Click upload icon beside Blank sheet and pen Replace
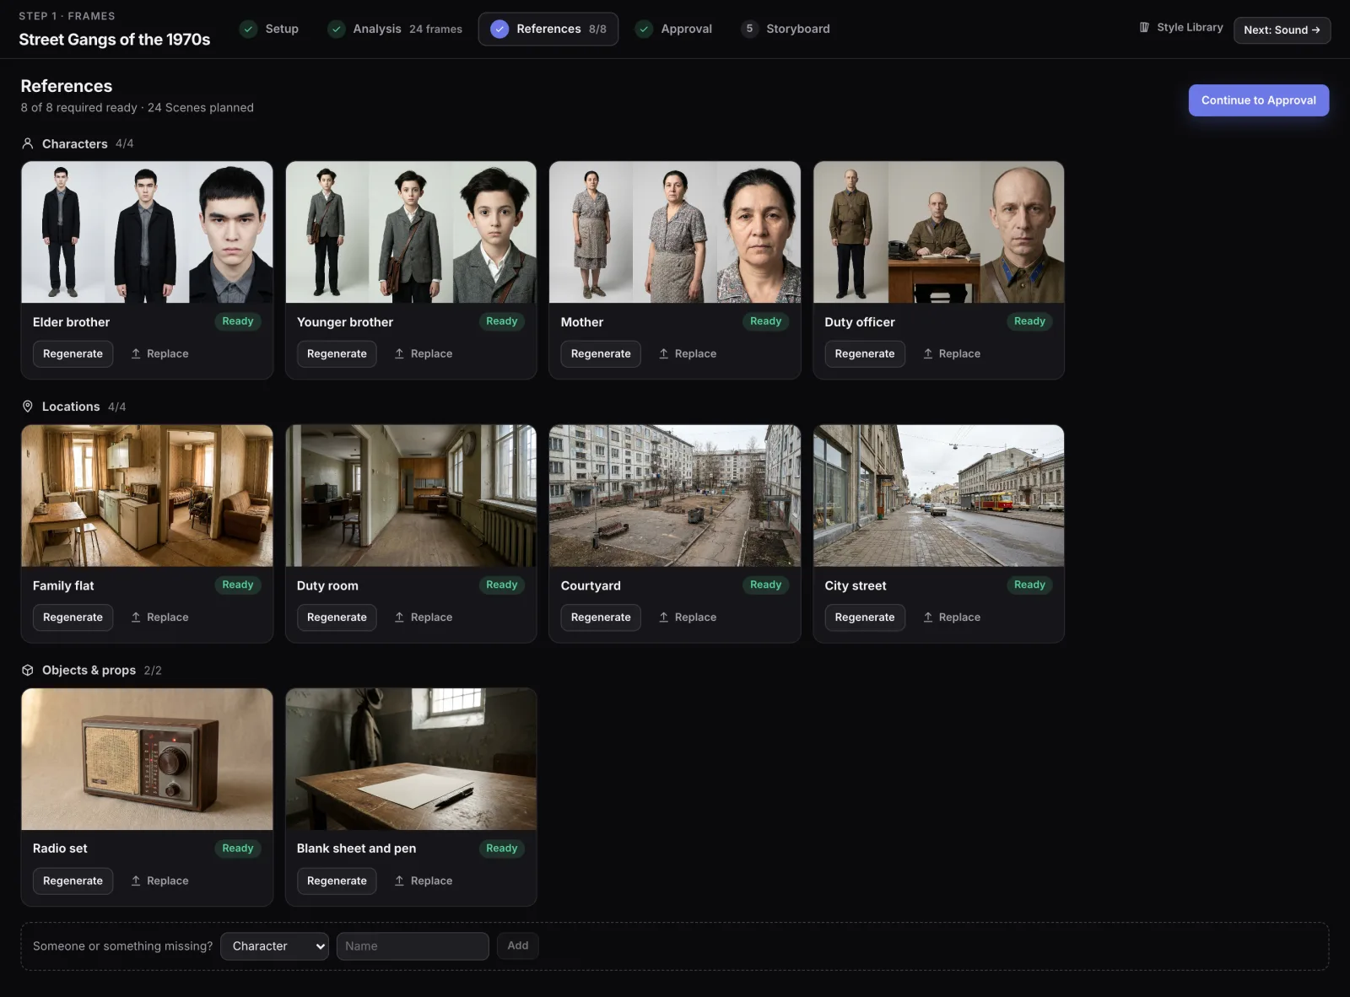1350x997 pixels. [x=400, y=881]
